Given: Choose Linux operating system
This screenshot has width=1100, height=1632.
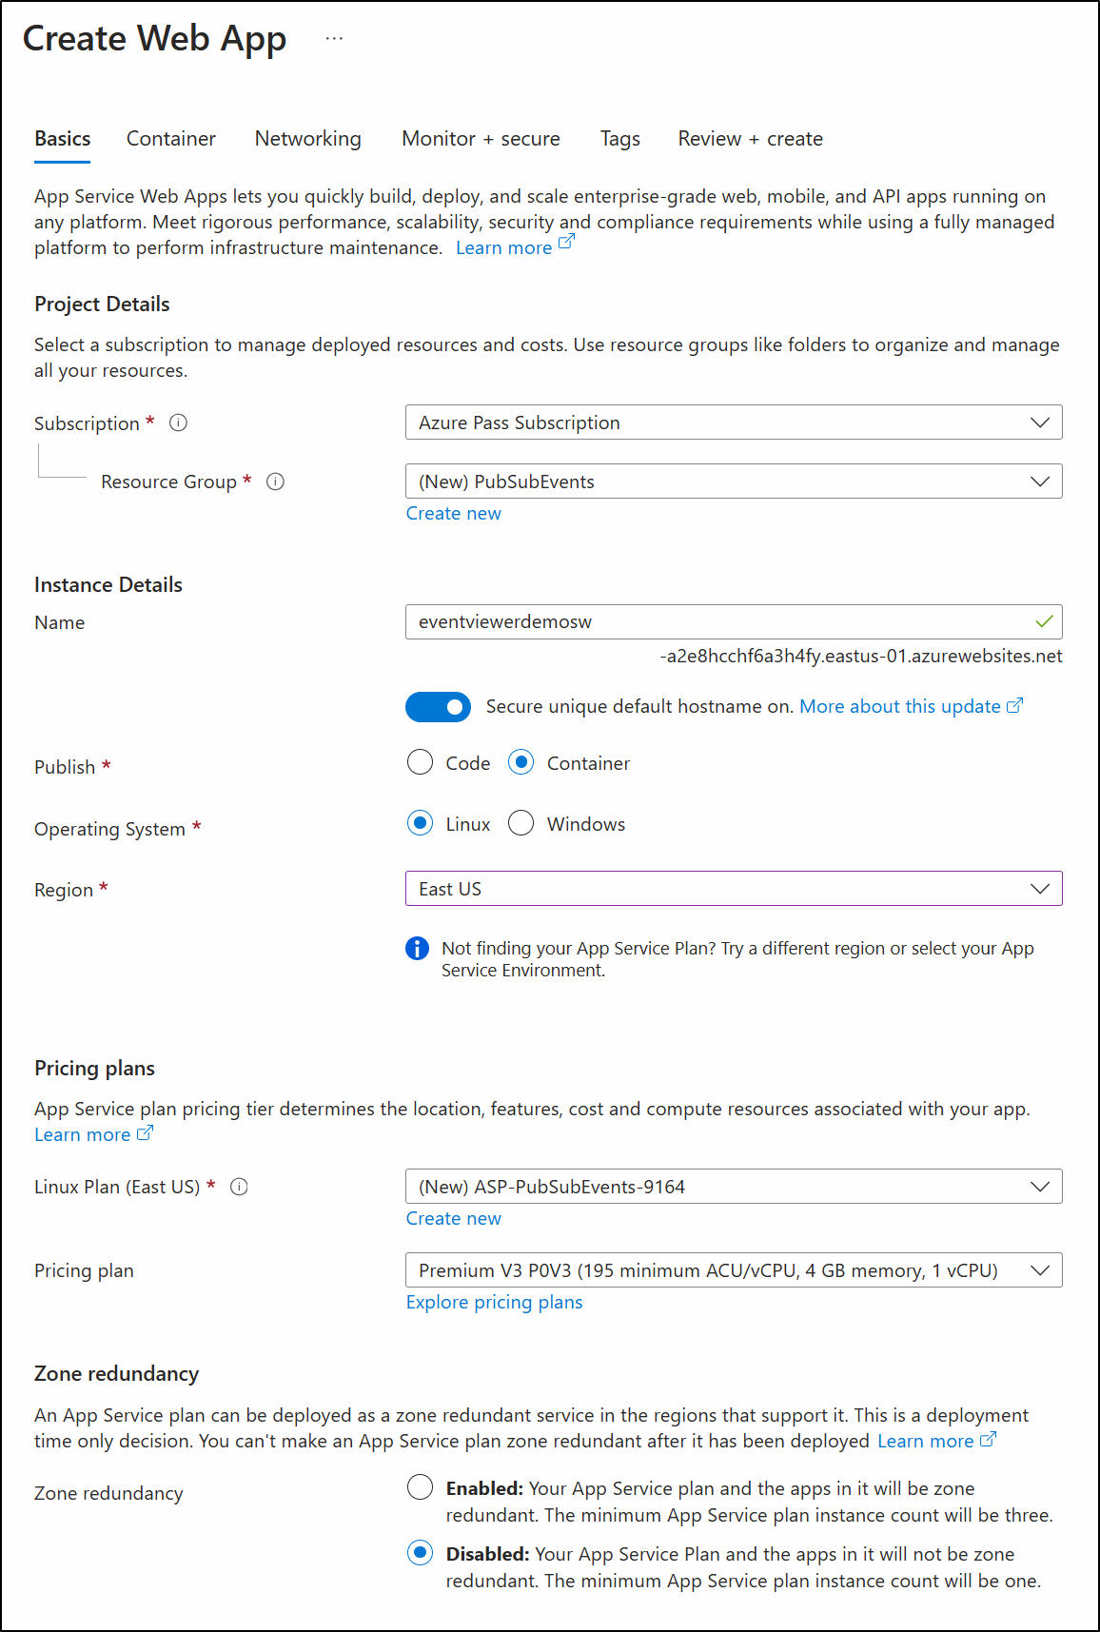Looking at the screenshot, I should pyautogui.click(x=420, y=823).
